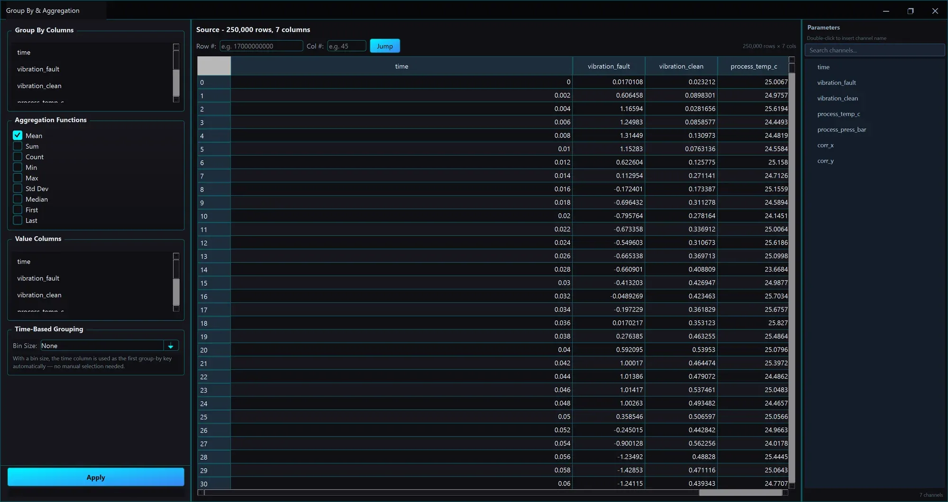Click the vibration_clean column header

tap(681, 66)
